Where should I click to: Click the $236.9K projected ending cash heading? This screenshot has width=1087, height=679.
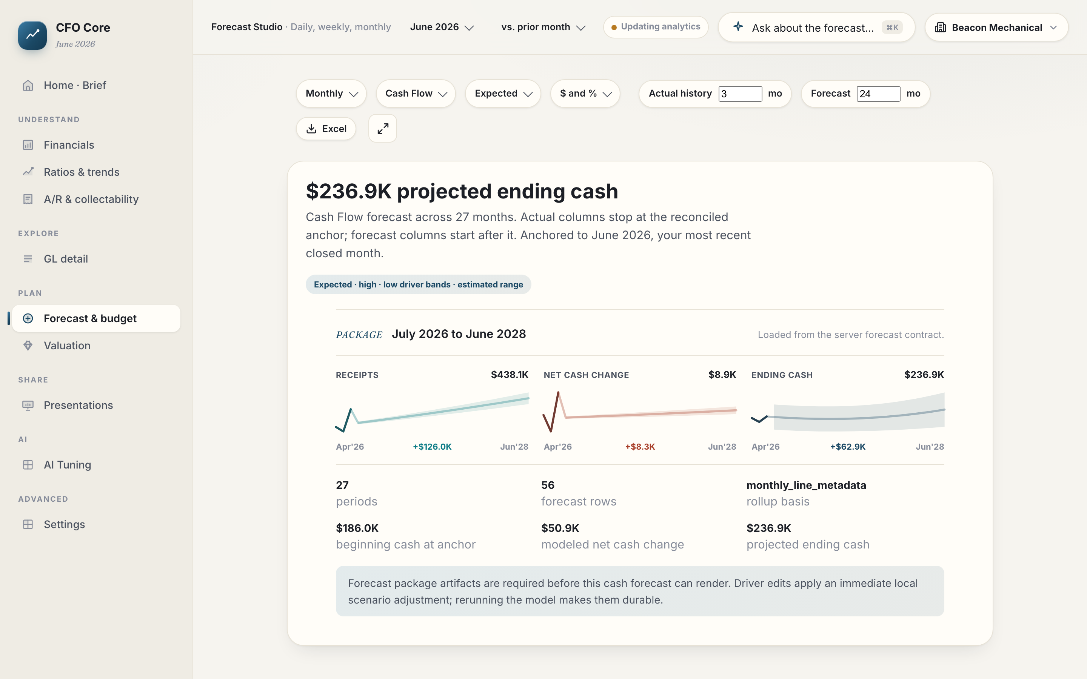coord(462,191)
